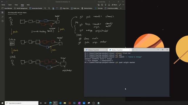Image resolution: width=188 pixels, height=105 pixels.
Task: Click the Translate button
Action: coord(99,8)
